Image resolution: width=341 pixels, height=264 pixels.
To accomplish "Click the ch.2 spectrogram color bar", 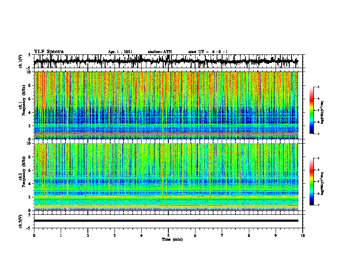I will click(311, 182).
